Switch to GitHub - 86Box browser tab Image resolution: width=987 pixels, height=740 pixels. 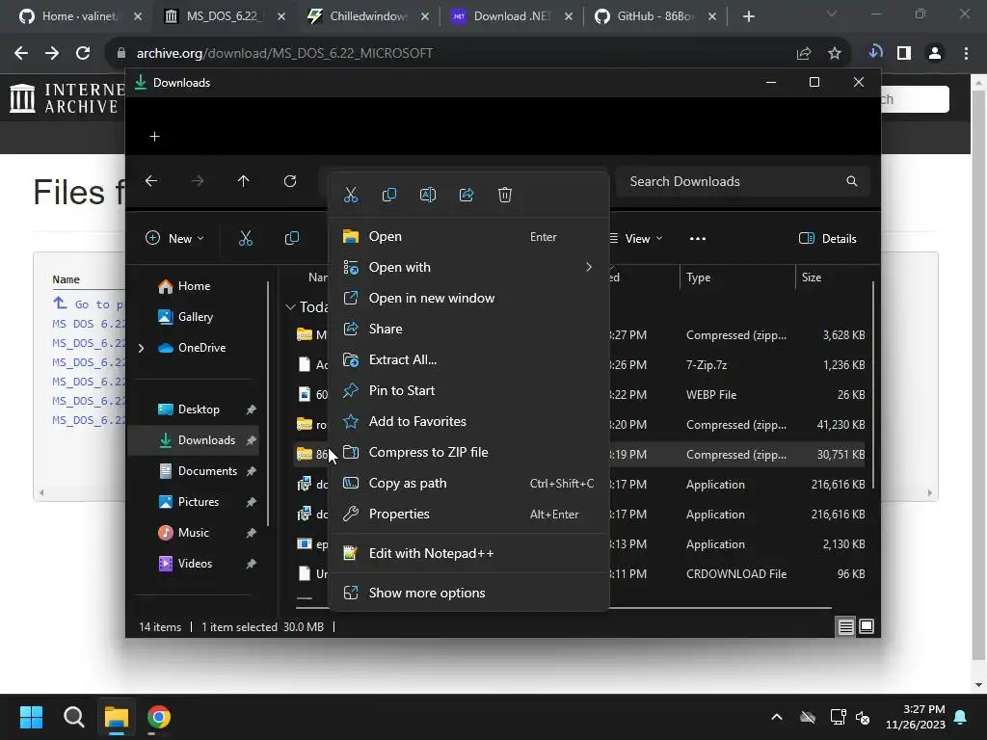click(x=655, y=16)
